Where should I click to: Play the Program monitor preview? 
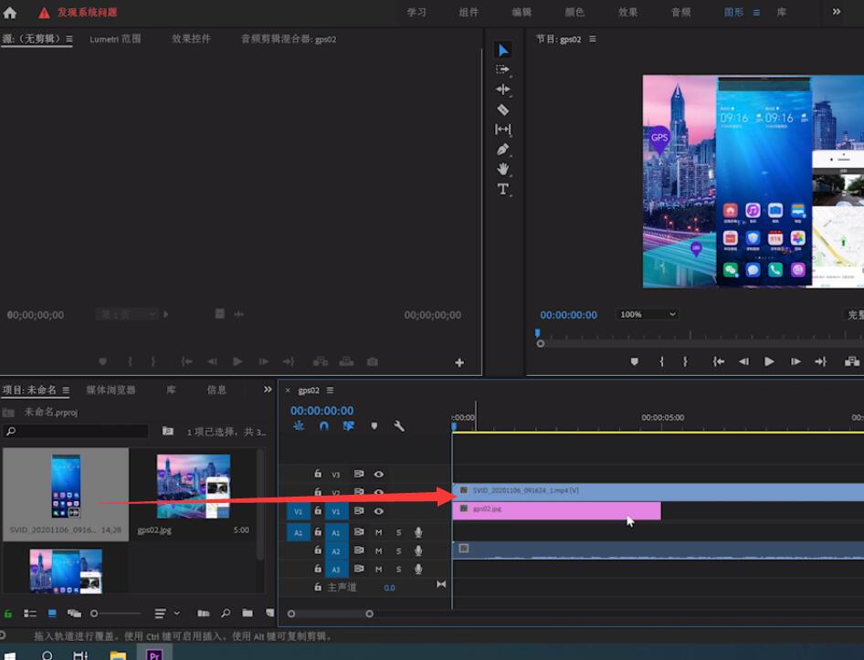click(769, 361)
